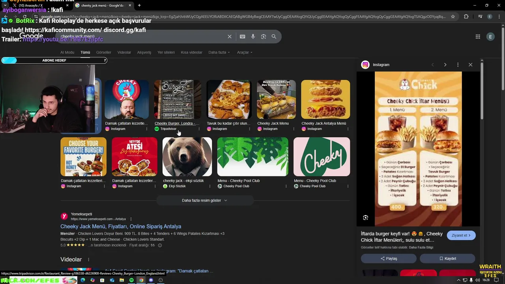Open the Kısa videolar tab
The width and height of the screenshot is (505, 284).
(191, 52)
